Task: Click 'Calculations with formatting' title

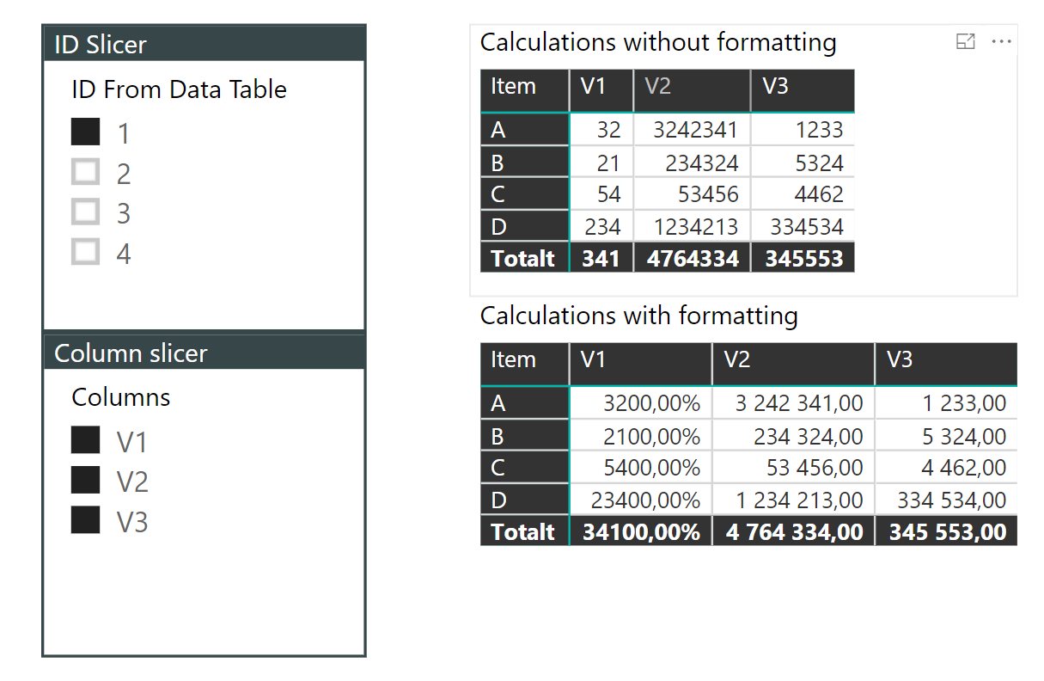Action: [639, 316]
